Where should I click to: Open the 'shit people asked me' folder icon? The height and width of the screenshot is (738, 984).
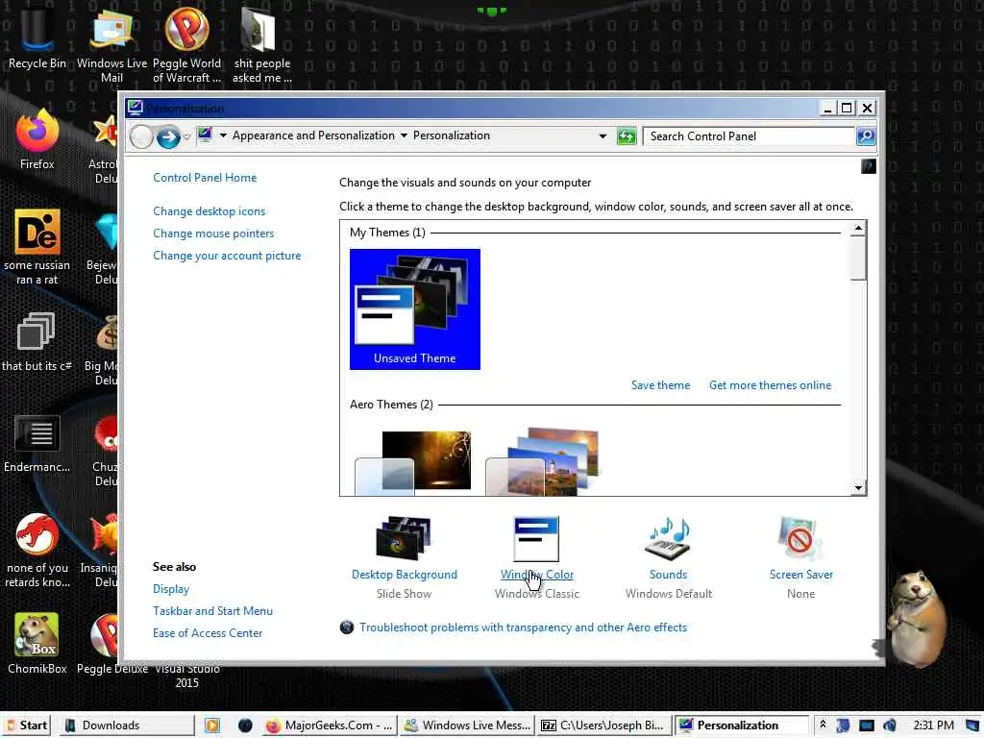[261, 44]
